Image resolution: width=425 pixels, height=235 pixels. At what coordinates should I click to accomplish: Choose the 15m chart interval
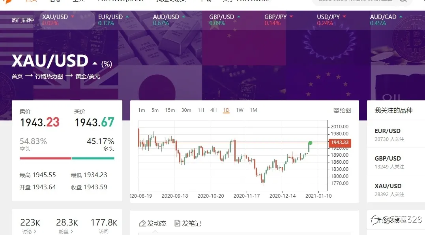point(170,110)
